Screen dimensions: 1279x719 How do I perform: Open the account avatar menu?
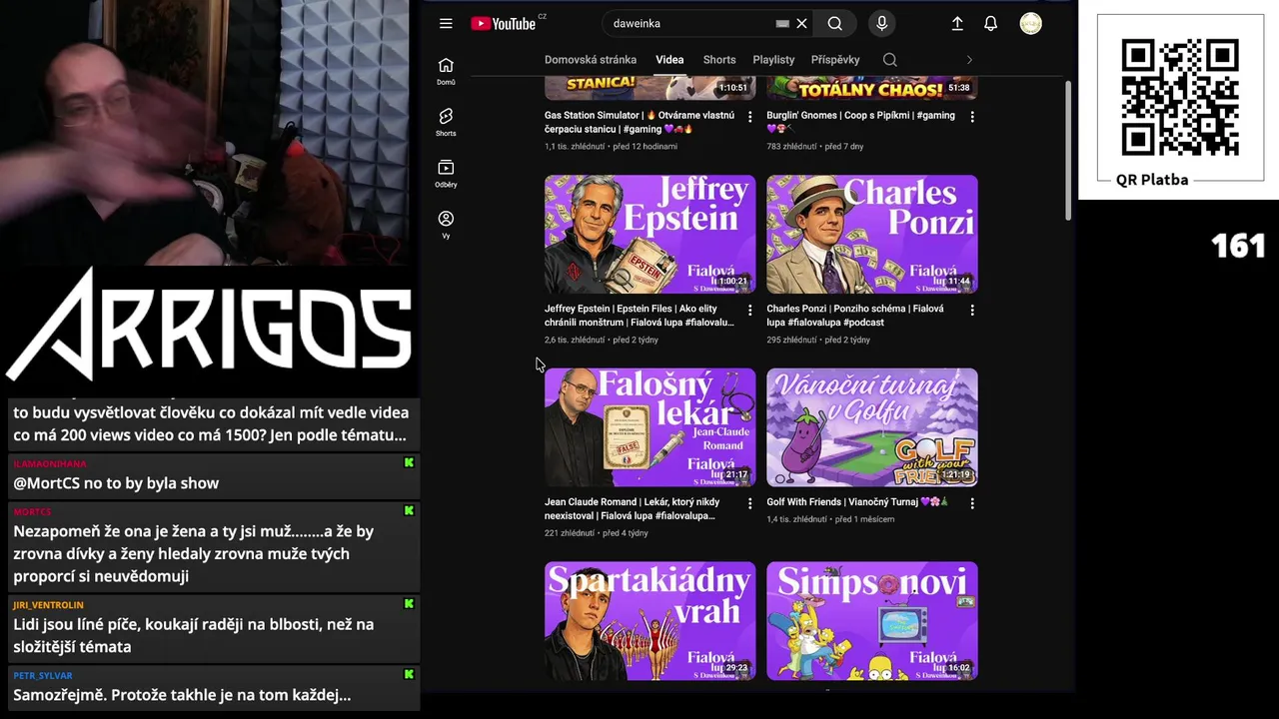(x=1030, y=24)
